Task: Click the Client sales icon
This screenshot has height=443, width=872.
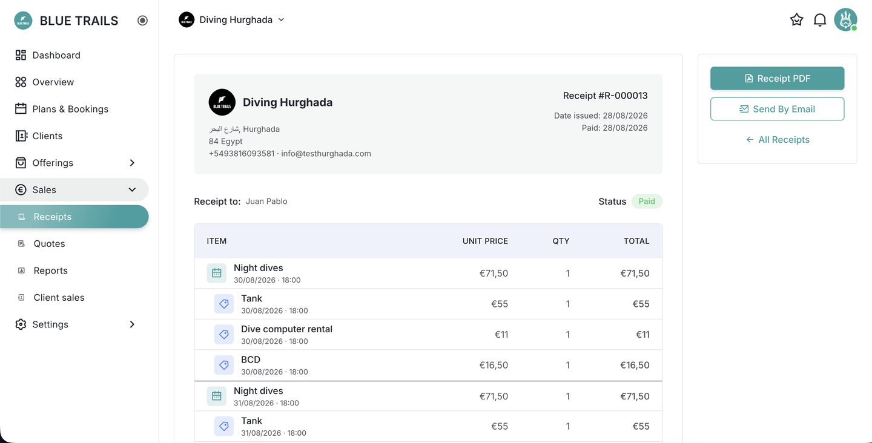Action: tap(22, 298)
